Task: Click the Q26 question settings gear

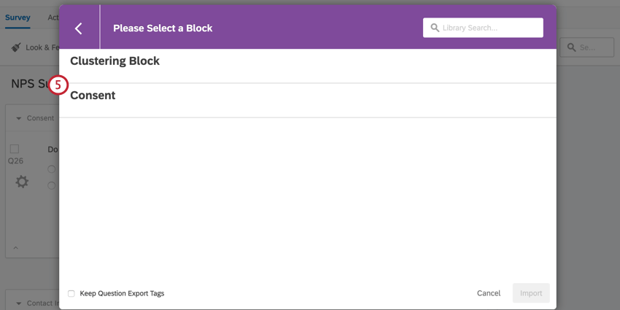Action: click(22, 182)
